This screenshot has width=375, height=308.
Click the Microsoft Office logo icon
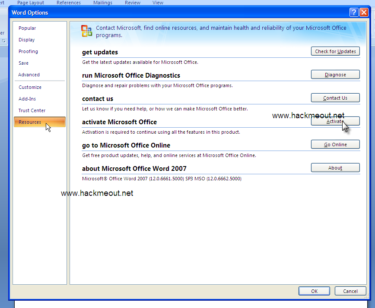tap(86, 31)
